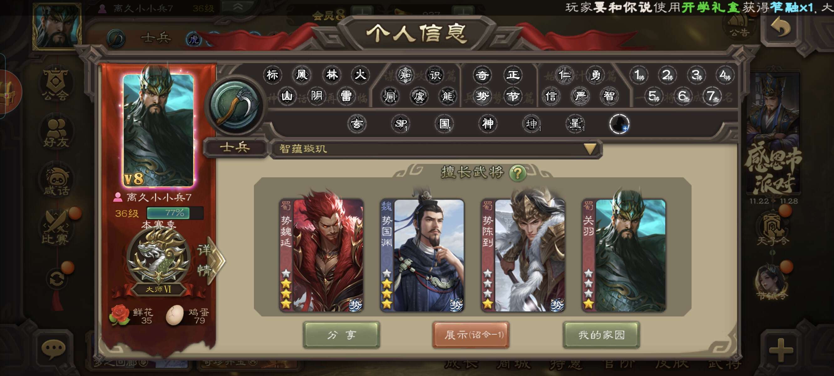This screenshot has width=834, height=376.
Task: Toggle the 神 badge
Action: click(x=487, y=123)
